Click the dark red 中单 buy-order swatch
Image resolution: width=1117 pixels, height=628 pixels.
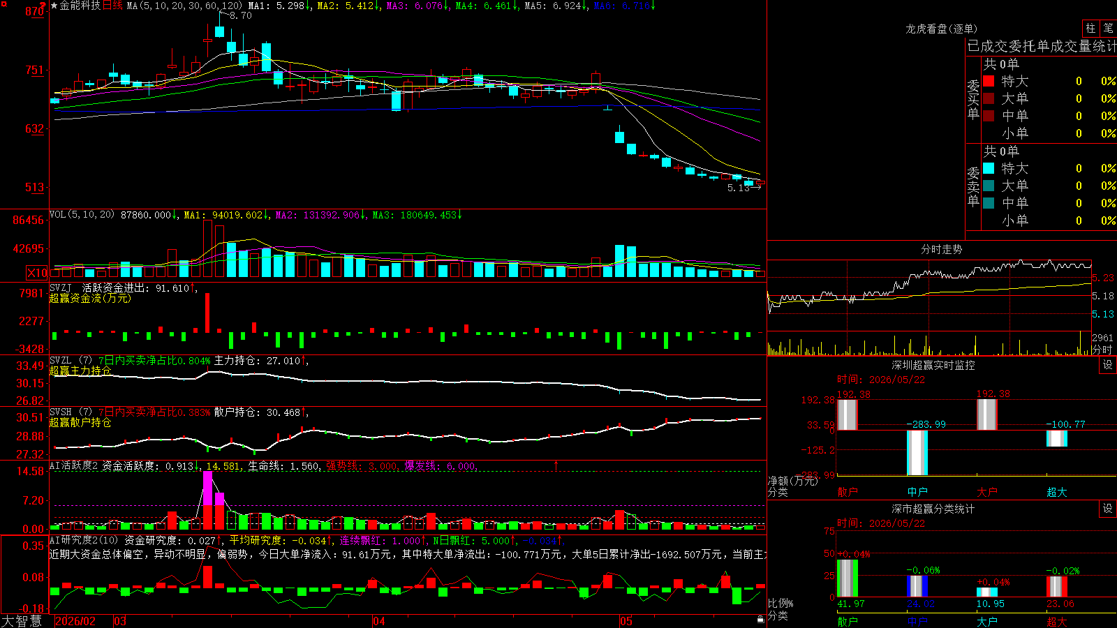coord(989,116)
